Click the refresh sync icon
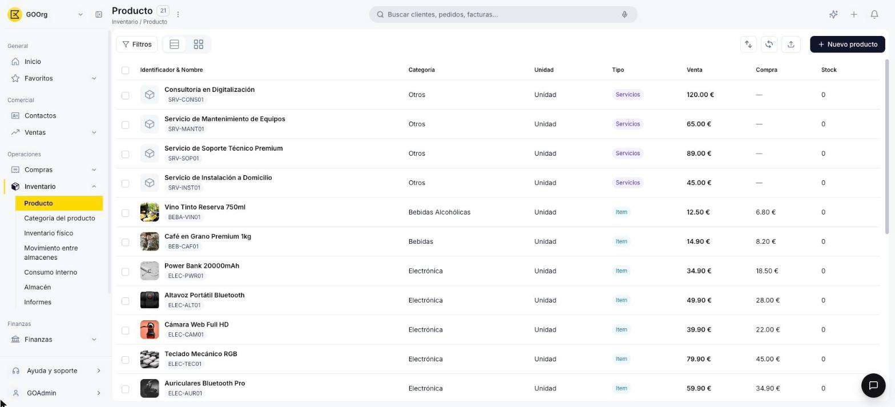The width and height of the screenshot is (895, 407). [769, 44]
